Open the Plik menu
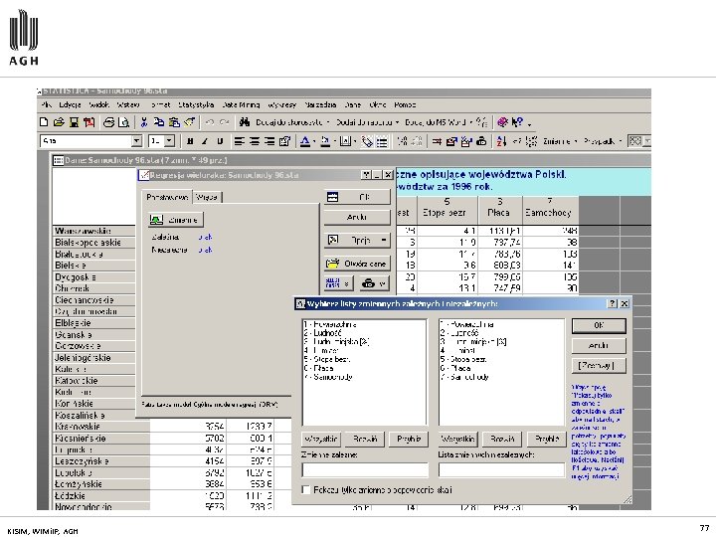The width and height of the screenshot is (716, 537). coord(46,105)
